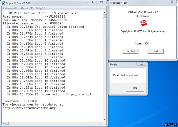Click the xtremesystems.org URL text

(x=30, y=108)
